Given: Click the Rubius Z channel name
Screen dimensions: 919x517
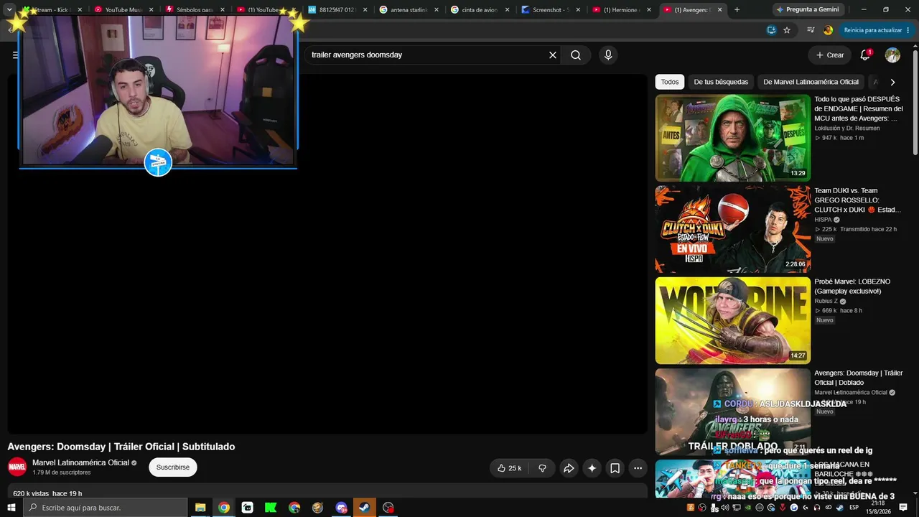Looking at the screenshot, I should [x=826, y=302].
